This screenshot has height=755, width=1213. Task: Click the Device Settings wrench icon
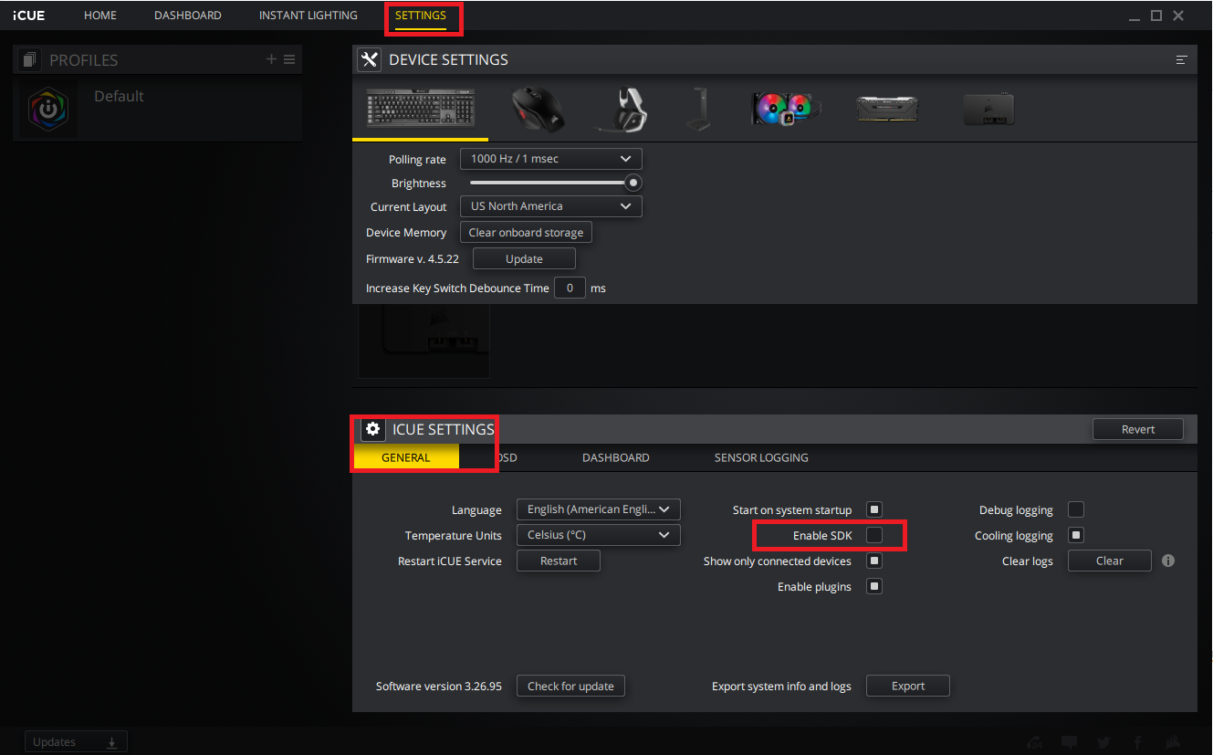(369, 59)
